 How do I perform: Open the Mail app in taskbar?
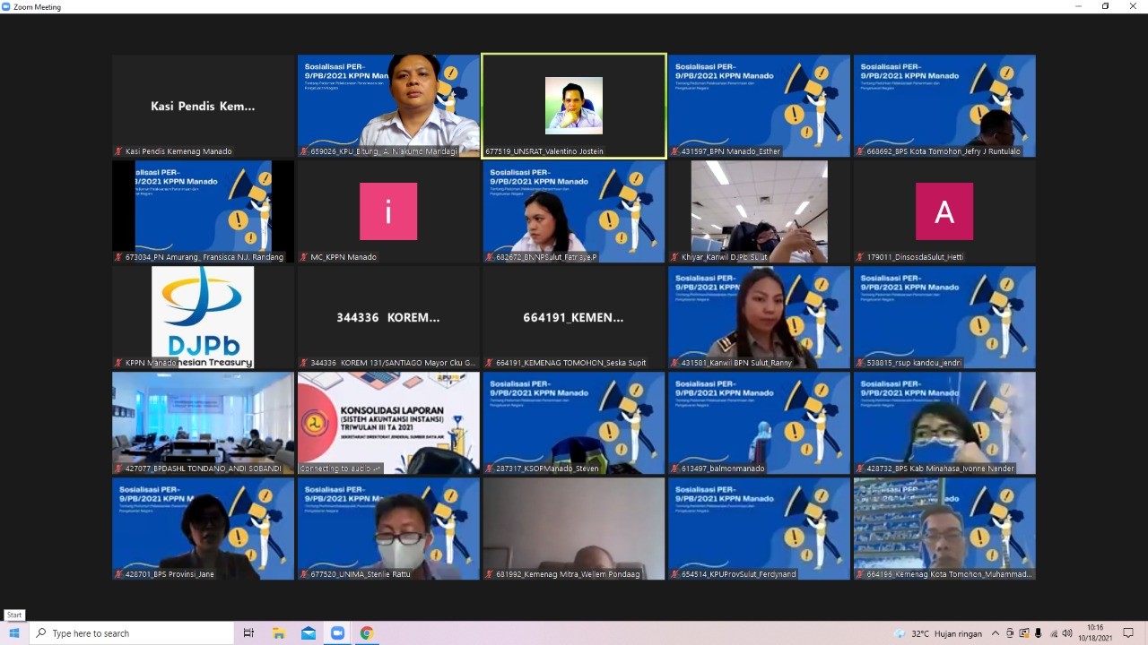tap(309, 633)
